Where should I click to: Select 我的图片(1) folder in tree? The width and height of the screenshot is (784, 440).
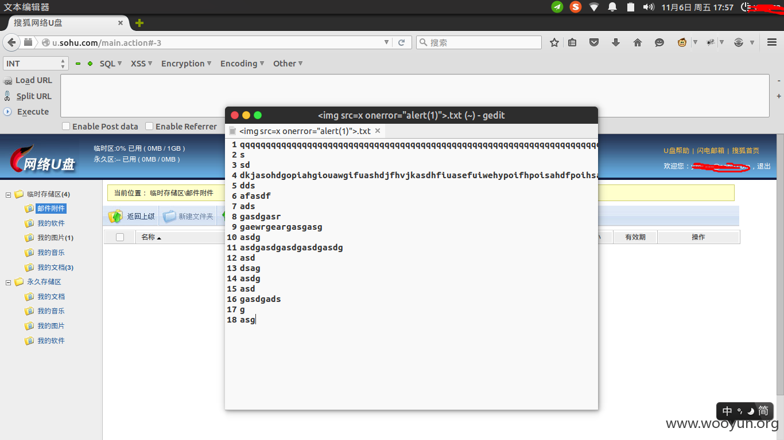point(55,238)
